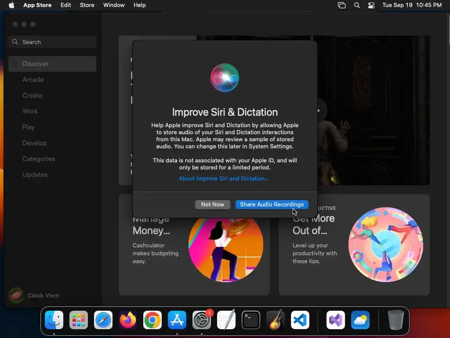The height and width of the screenshot is (338, 450).
Task: Click Share Audio Recordings button
Action: 272,204
